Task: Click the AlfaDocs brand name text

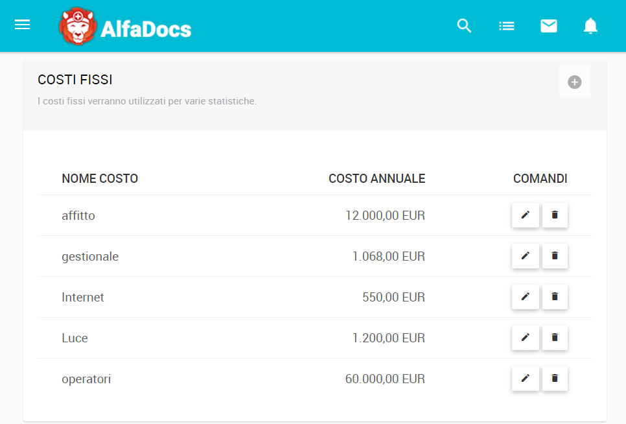Action: tap(146, 29)
